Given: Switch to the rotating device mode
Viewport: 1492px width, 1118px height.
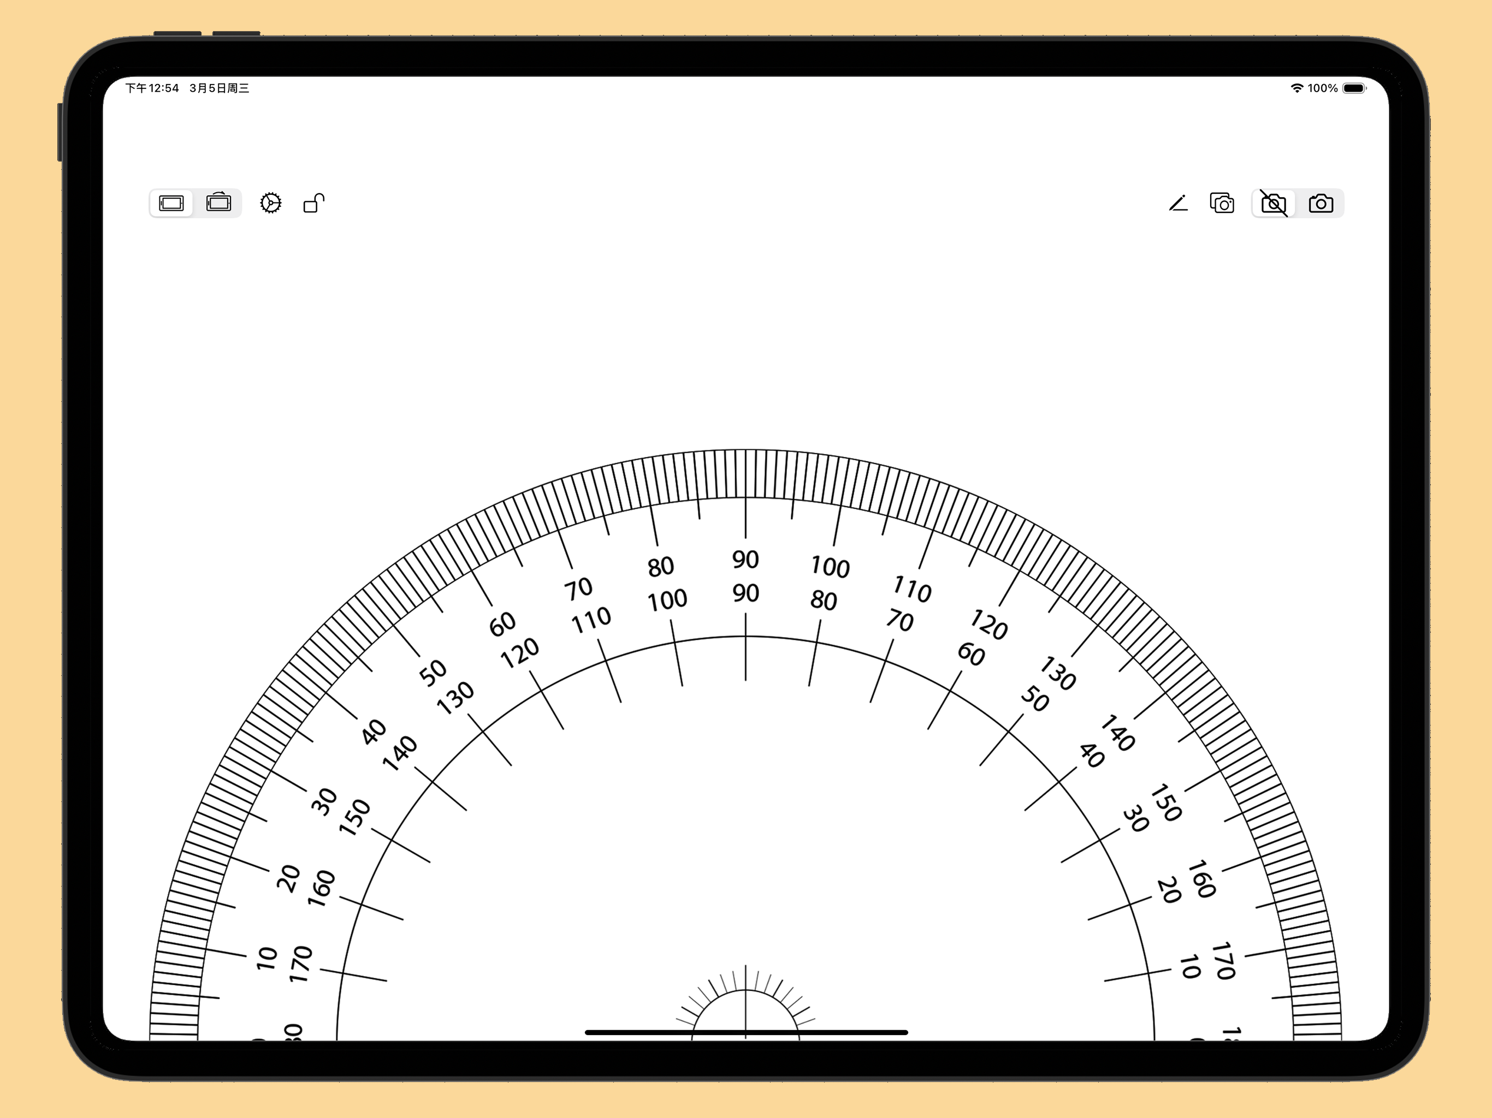Looking at the screenshot, I should coord(218,203).
